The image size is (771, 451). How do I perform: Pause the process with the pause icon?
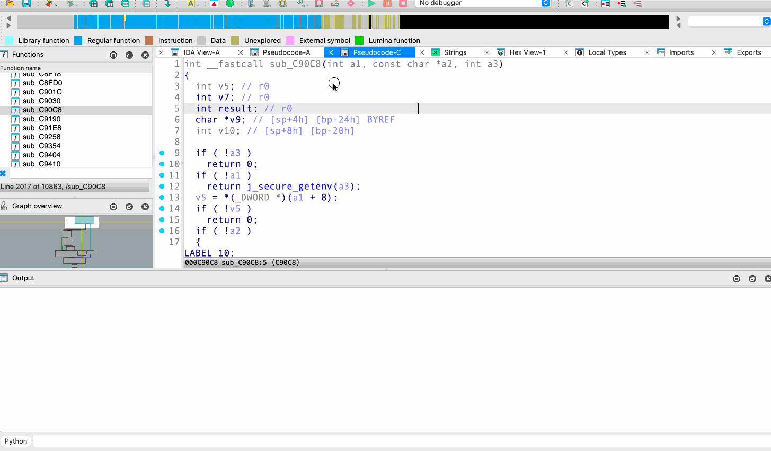coord(387,3)
